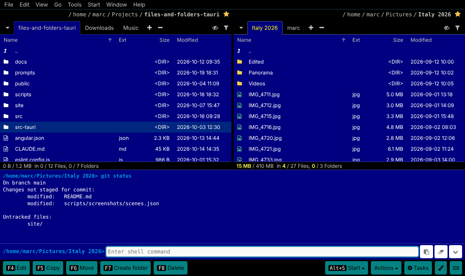Click the paste clipboard icon next to shell input
This screenshot has height=276, width=465.
[426, 252]
